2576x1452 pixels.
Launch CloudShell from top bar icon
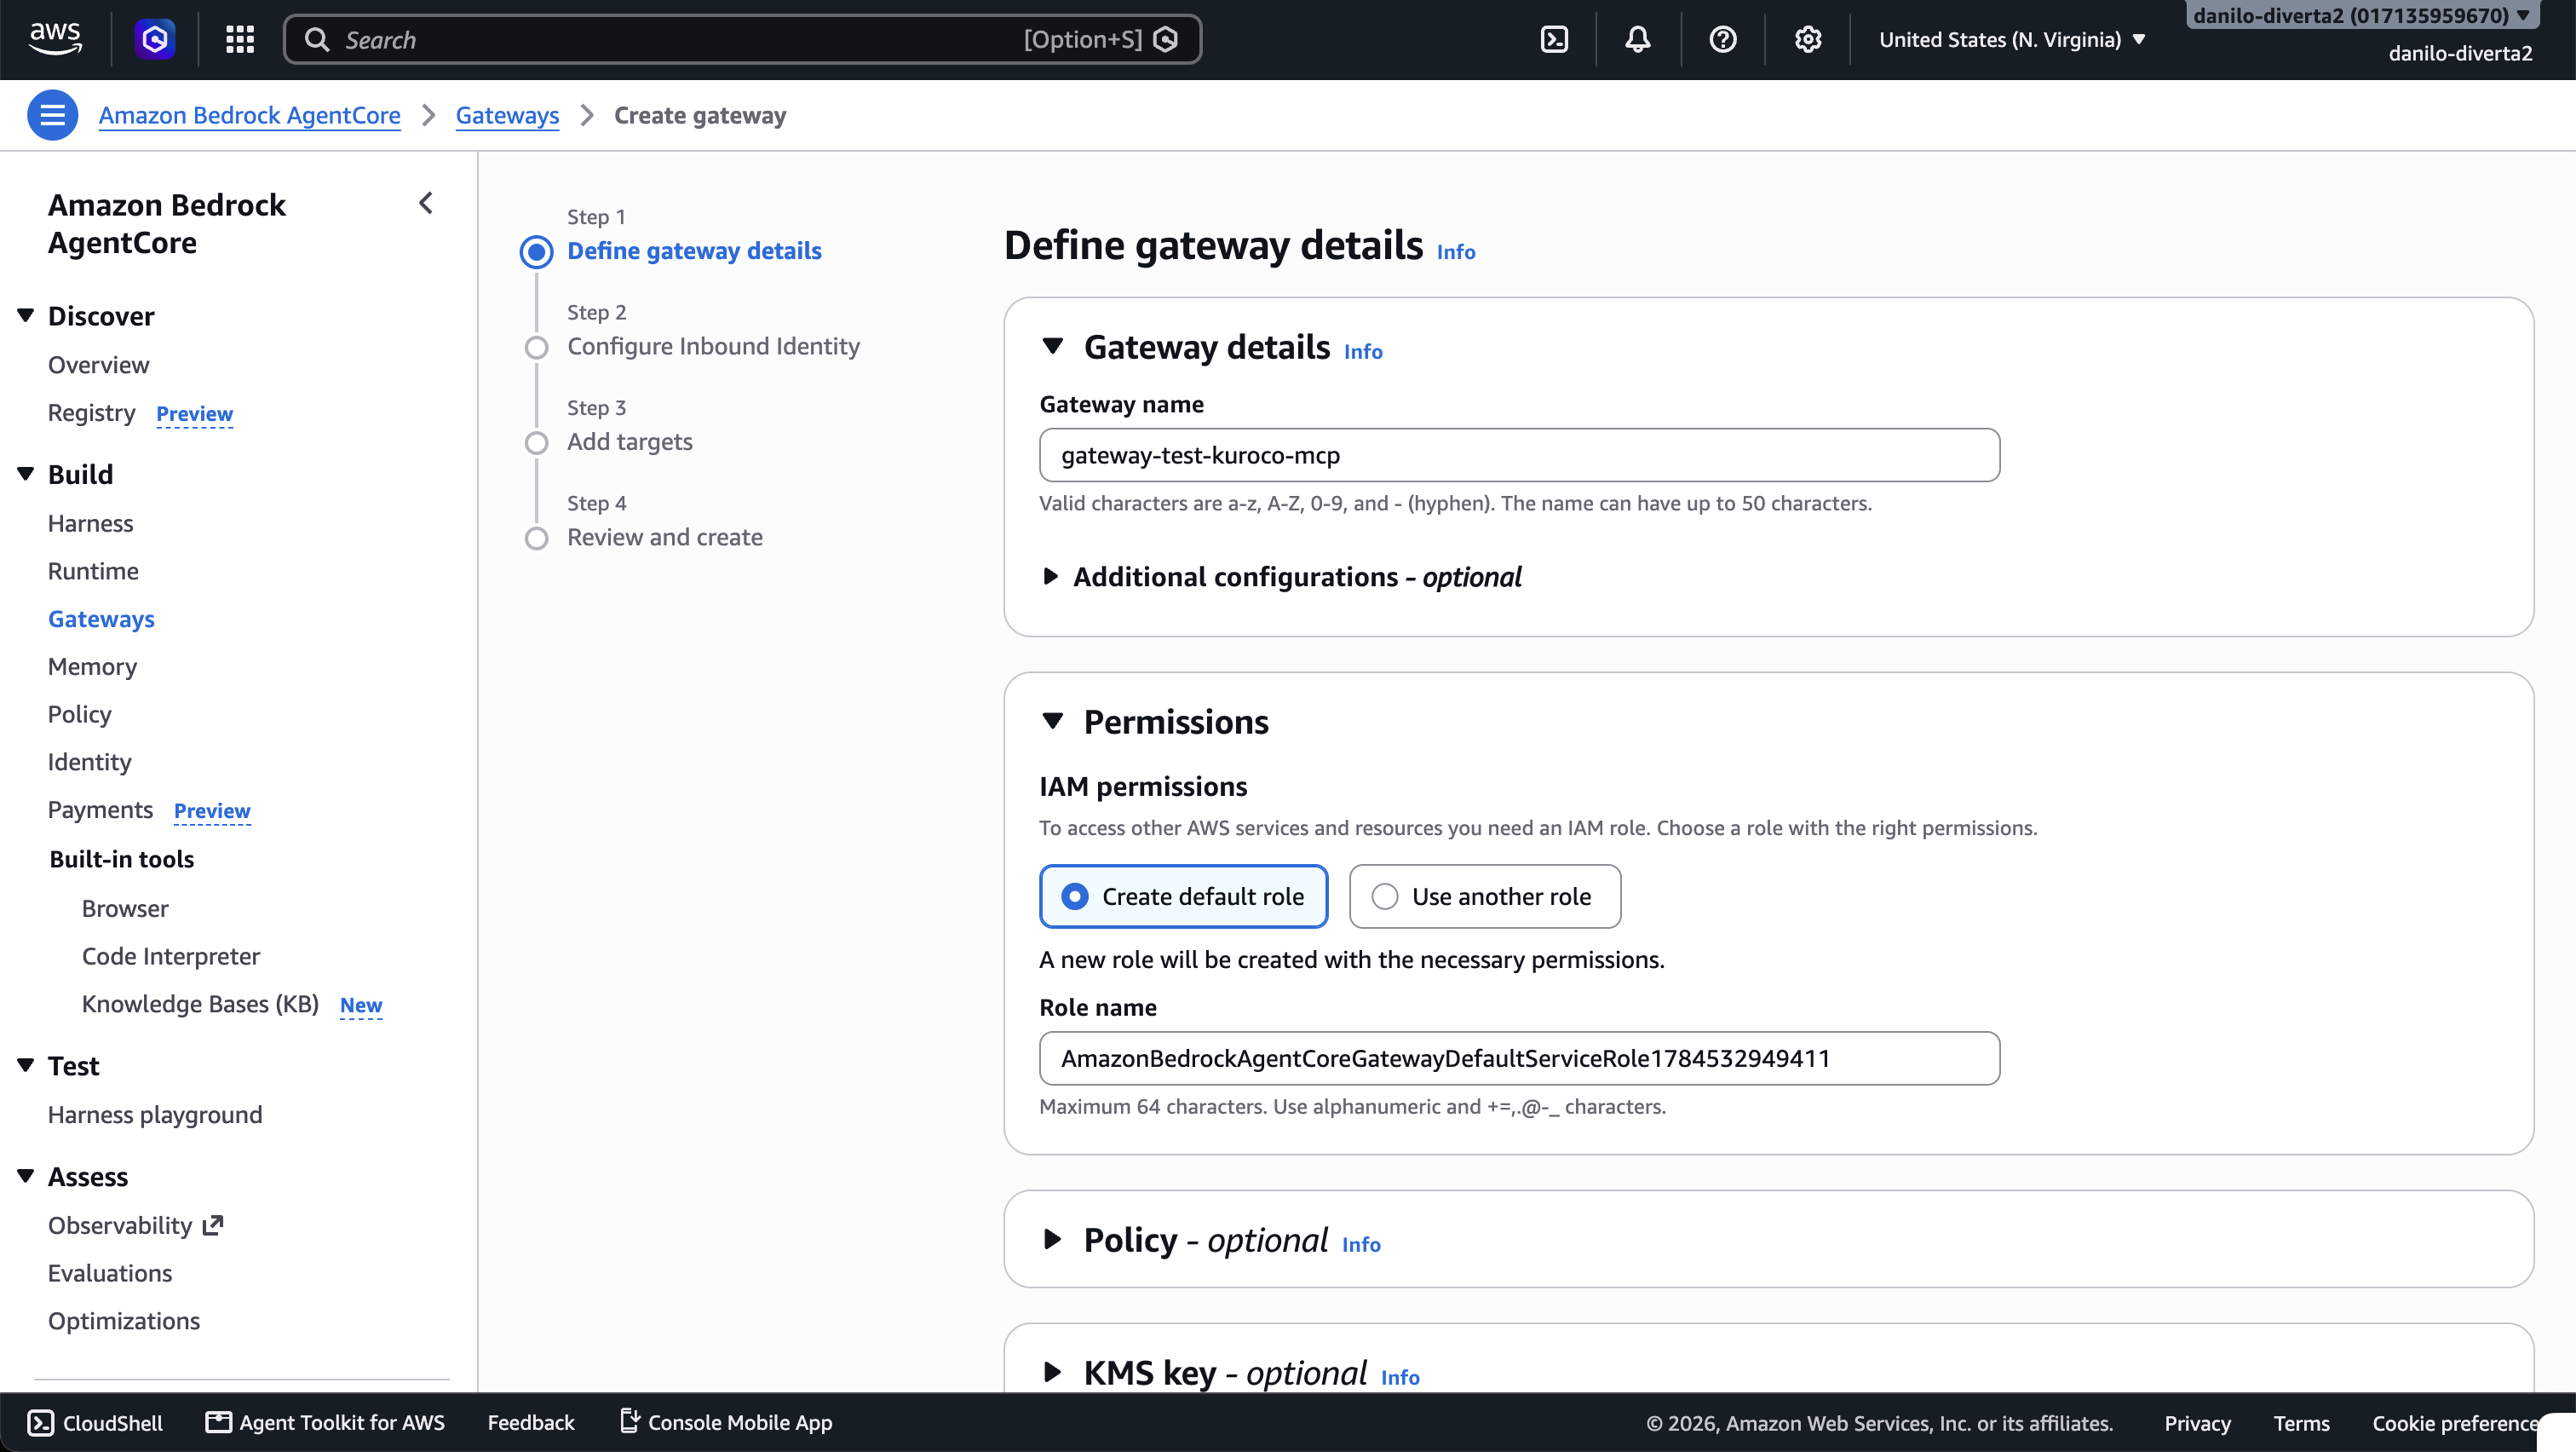[x=1554, y=39]
